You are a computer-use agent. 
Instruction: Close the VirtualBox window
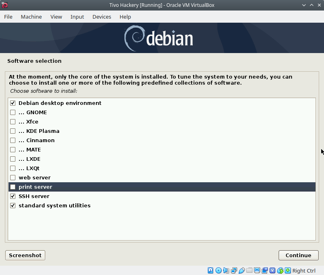[319, 5]
